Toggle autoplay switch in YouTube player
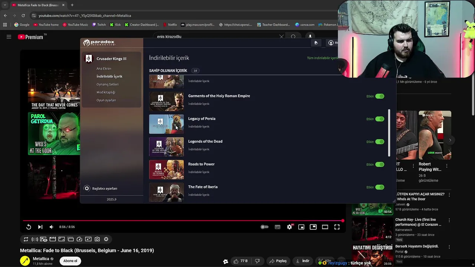This screenshot has height=267, width=475. pos(264,227)
